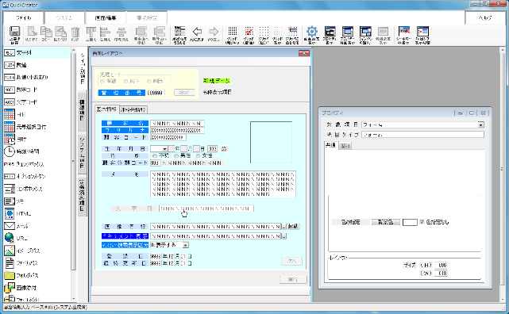Select the 不明 gender radio button
This screenshot has width=509, height=314.
155,156
